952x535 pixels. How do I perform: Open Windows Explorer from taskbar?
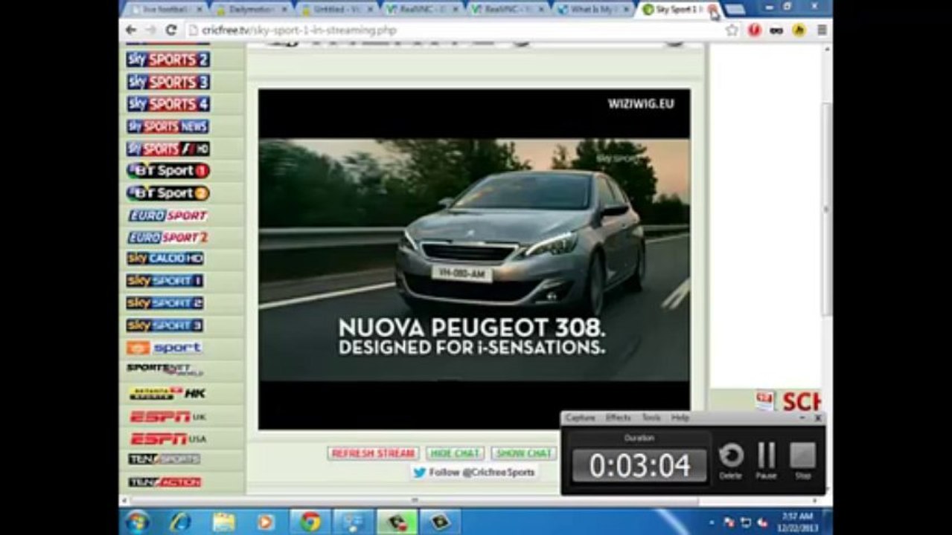[223, 522]
